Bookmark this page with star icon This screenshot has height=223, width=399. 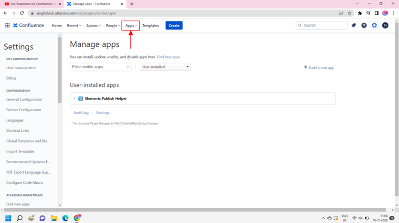tap(349, 13)
